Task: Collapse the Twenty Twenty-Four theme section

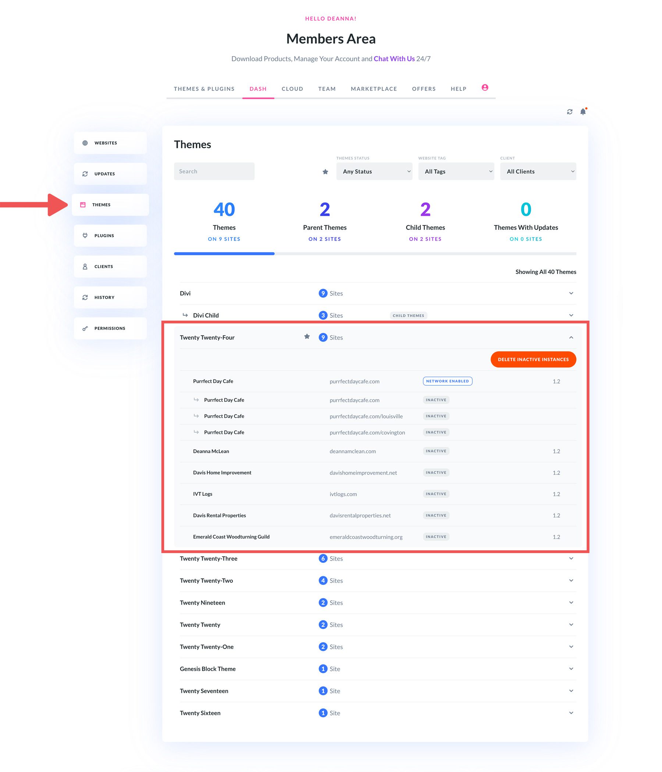Action: (572, 337)
